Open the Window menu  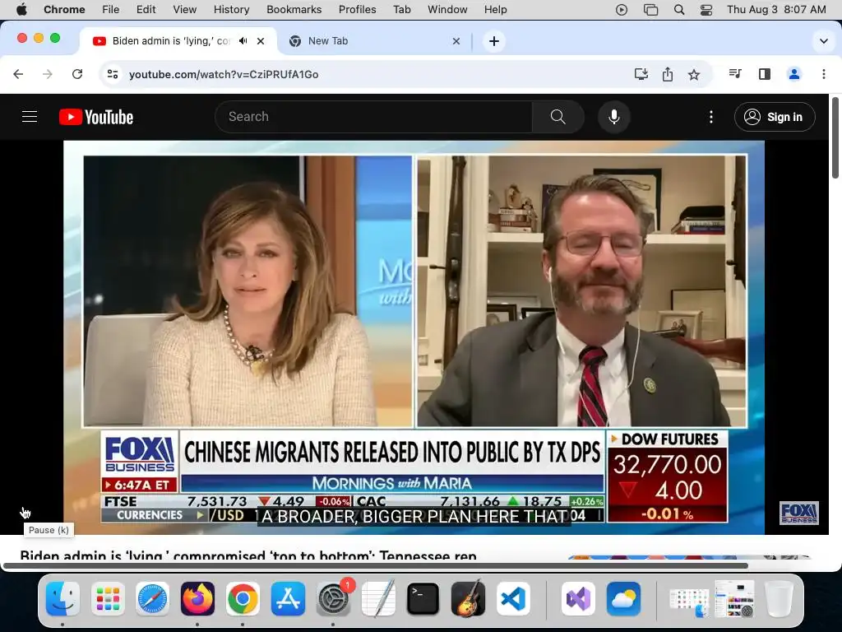click(x=447, y=9)
